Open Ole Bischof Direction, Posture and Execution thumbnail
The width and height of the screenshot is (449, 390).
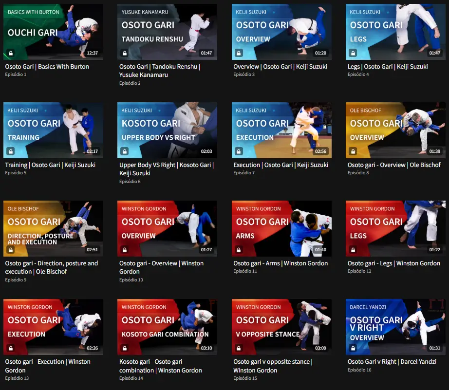[53, 228]
